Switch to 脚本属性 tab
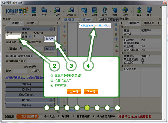The height and width of the screenshot is (123, 168). (134, 23)
